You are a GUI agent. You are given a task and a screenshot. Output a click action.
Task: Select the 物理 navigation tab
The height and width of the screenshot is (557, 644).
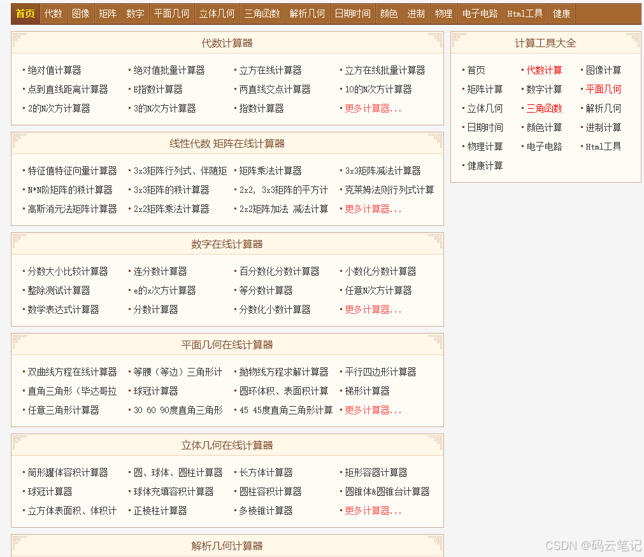(x=443, y=13)
